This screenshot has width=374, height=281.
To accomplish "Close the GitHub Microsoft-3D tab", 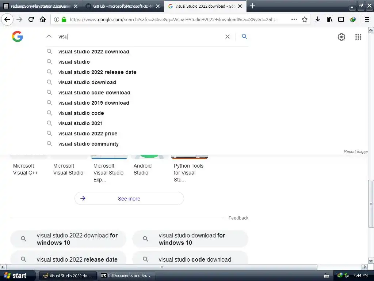I will click(x=158, y=6).
